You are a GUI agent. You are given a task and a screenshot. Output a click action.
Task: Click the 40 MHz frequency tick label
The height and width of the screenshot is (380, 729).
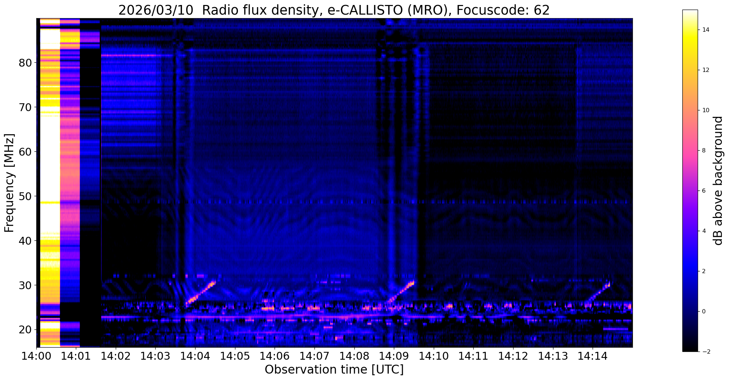[x=25, y=241]
